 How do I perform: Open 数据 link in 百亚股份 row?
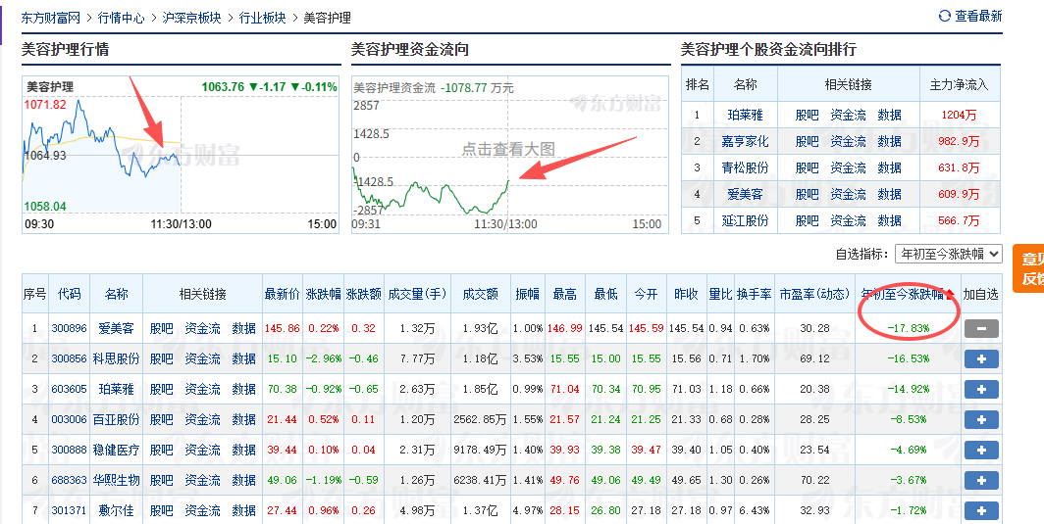(x=244, y=419)
